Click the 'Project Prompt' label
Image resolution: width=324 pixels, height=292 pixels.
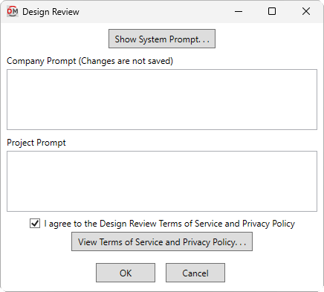coord(36,143)
